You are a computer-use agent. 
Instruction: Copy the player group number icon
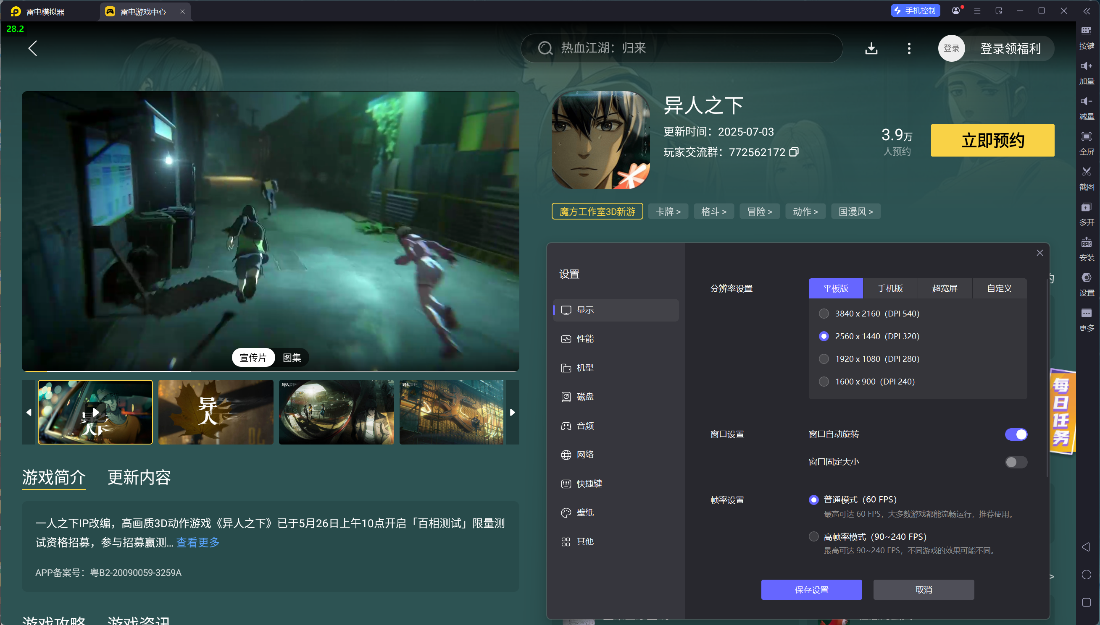point(794,152)
